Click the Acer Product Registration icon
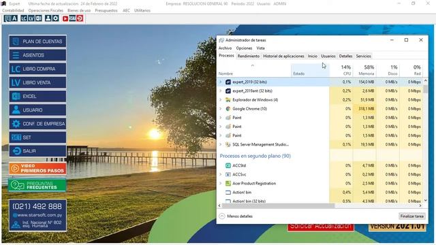This screenshot has height=245, width=436. [x=228, y=183]
